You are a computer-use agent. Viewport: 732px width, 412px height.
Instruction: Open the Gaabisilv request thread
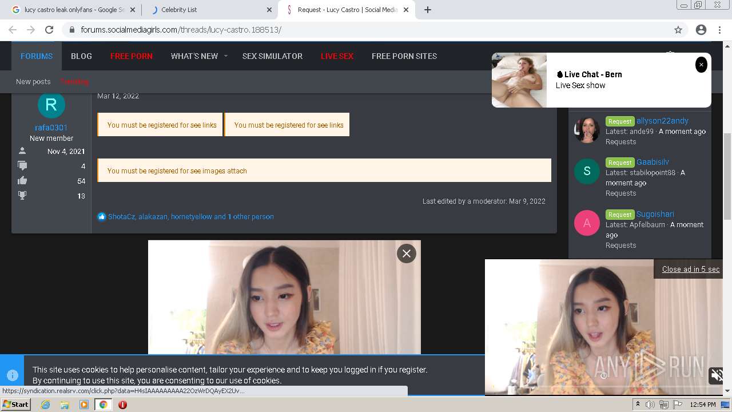pyautogui.click(x=653, y=162)
